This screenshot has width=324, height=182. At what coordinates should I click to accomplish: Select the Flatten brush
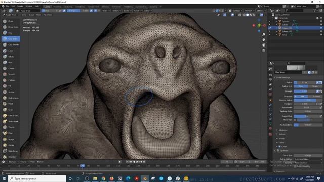coord(11,80)
